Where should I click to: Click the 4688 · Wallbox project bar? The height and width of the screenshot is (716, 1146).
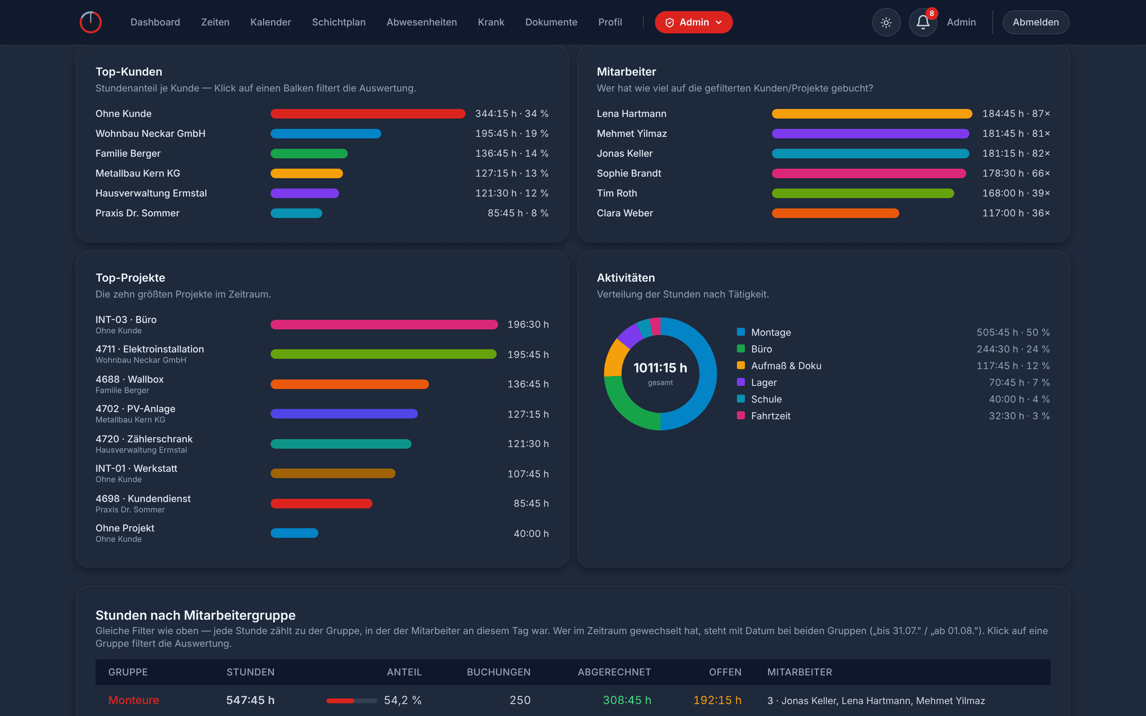tap(349, 384)
